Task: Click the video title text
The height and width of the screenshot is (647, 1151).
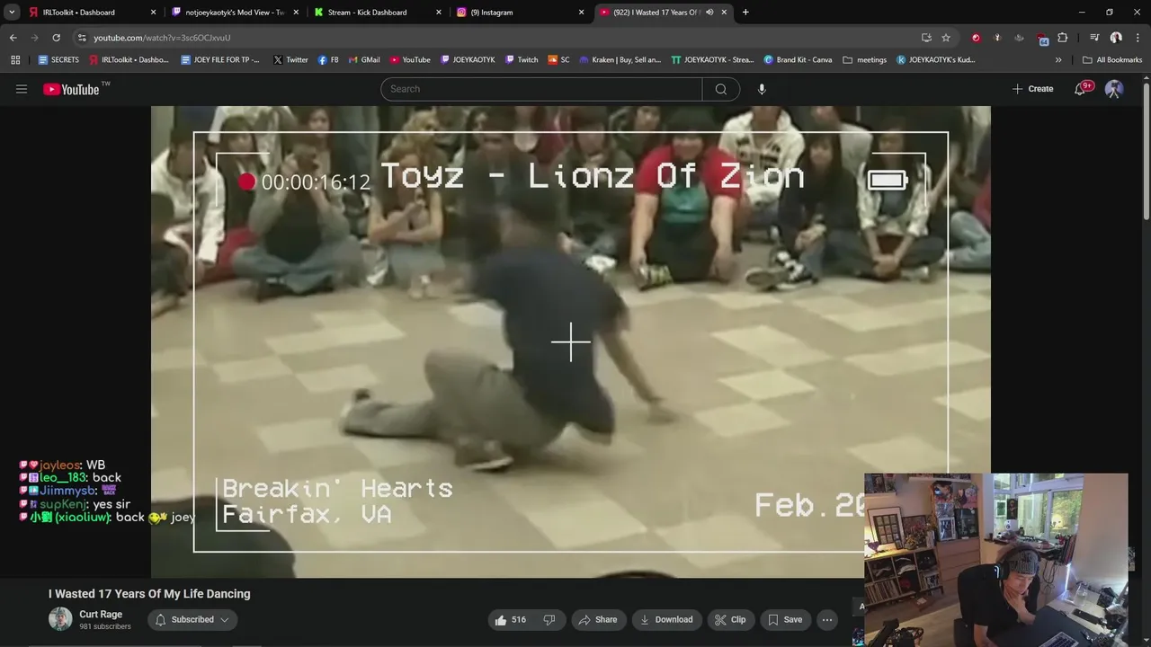Action: coord(149,593)
